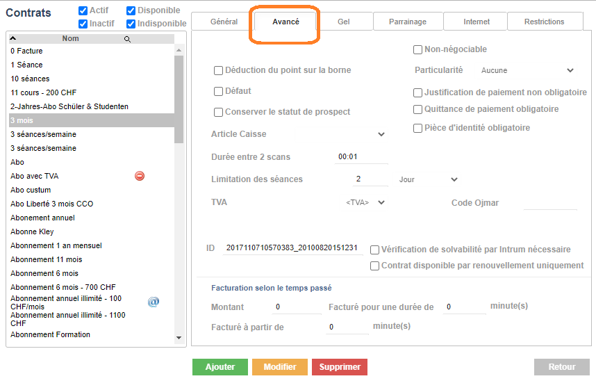Viewport: 596px width, 390px height.
Task: Open the Jour period dropdown
Action: tap(429, 179)
